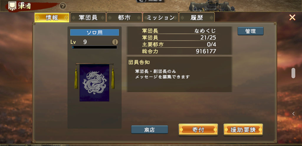302x146 pixels.
Task: Click the 寄付 donate button
Action: 198,130
